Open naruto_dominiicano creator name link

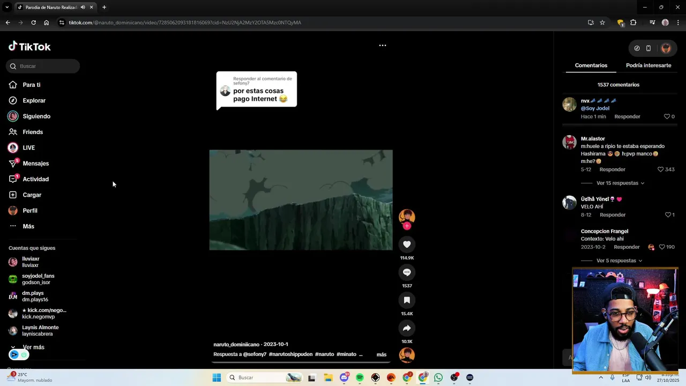236,344
